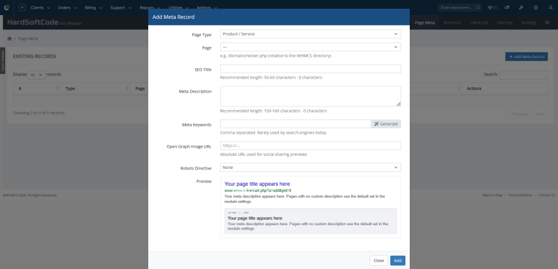This screenshot has width=558, height=269.
Task: Open the Contact Us footer link
Action: 546,195
